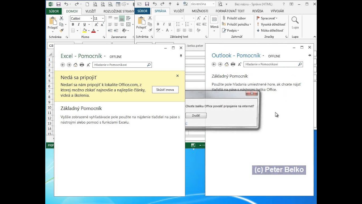Open the font size 11 dropdown in Excel
The image size is (362, 204).
pos(103,18)
